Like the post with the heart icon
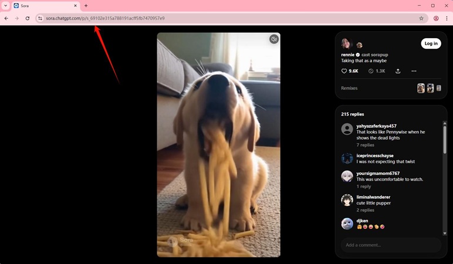This screenshot has height=264, width=453. click(x=344, y=71)
